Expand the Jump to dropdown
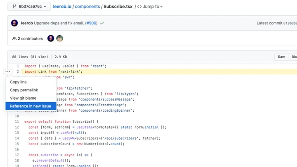The height and width of the screenshot is (167, 297). click(149, 7)
